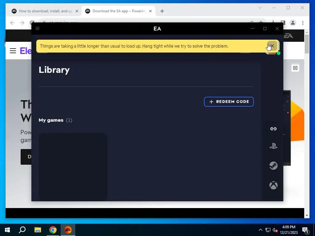Dismiss the yellow loading warning banner
The width and height of the screenshot is (315, 236).
coord(272,46)
